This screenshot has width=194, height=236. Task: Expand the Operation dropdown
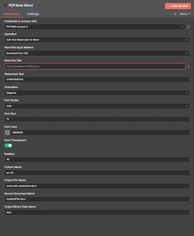[97, 40]
